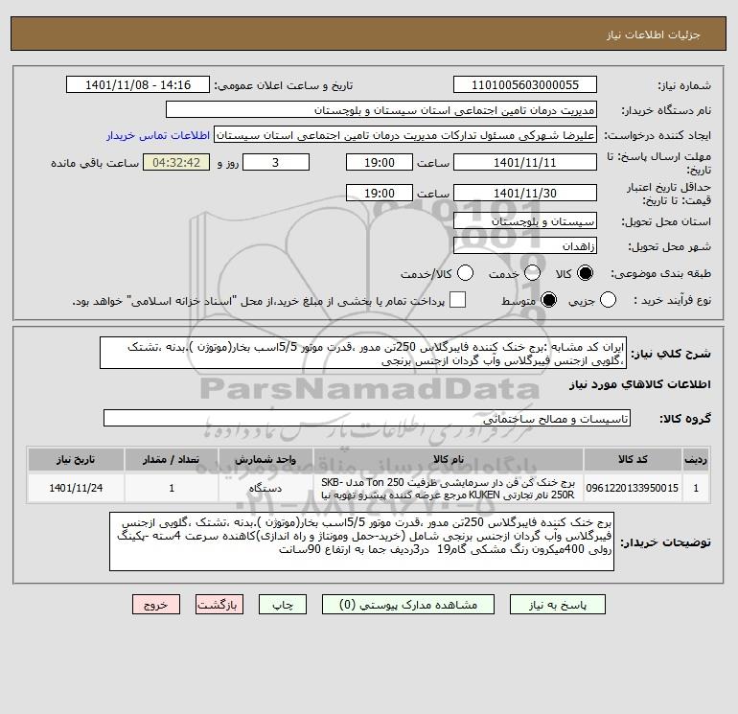Click the countdown timer 04:32:42
Screen dimensions: 738x714
pos(176,162)
